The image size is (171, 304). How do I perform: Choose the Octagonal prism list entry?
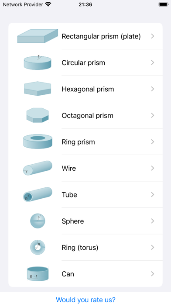click(85, 115)
